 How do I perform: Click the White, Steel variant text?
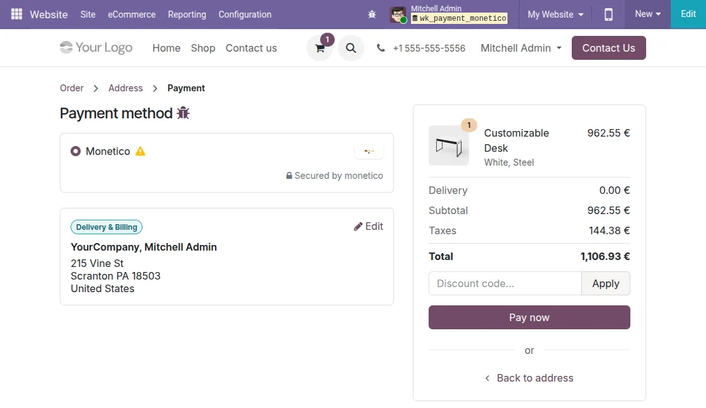509,162
